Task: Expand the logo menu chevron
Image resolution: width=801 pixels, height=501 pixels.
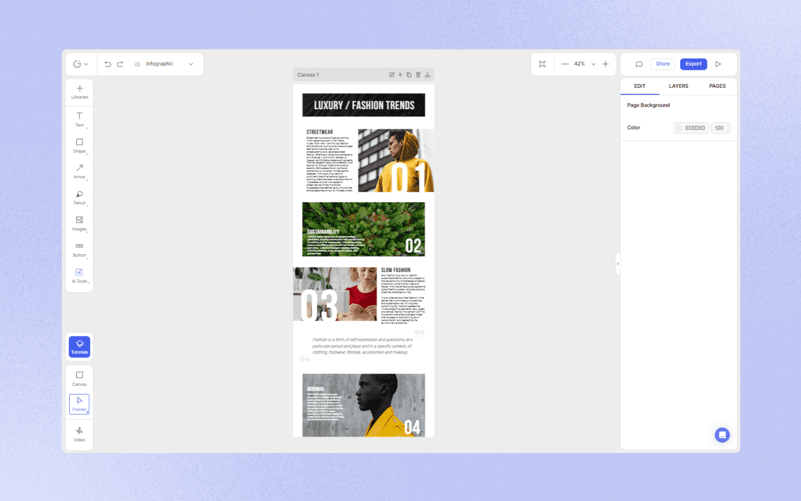Action: [86, 63]
